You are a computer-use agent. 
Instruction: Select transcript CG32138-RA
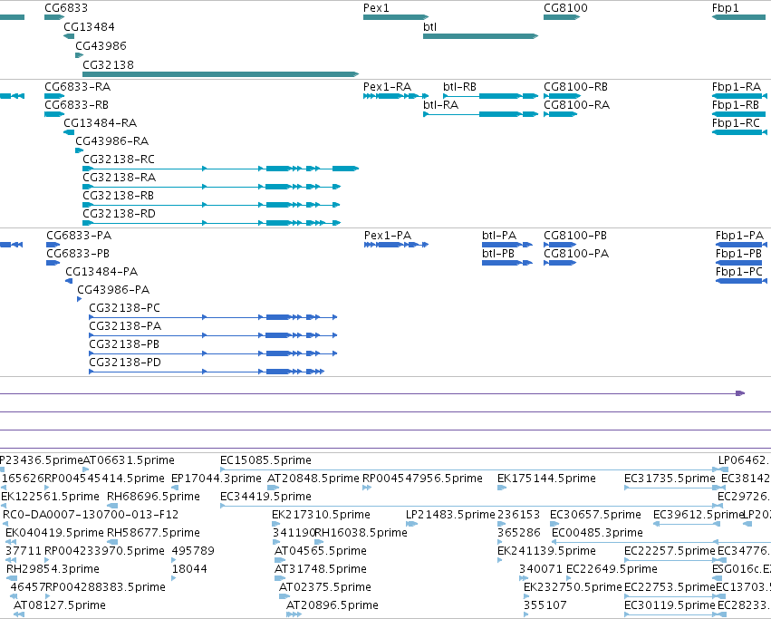[211, 187]
